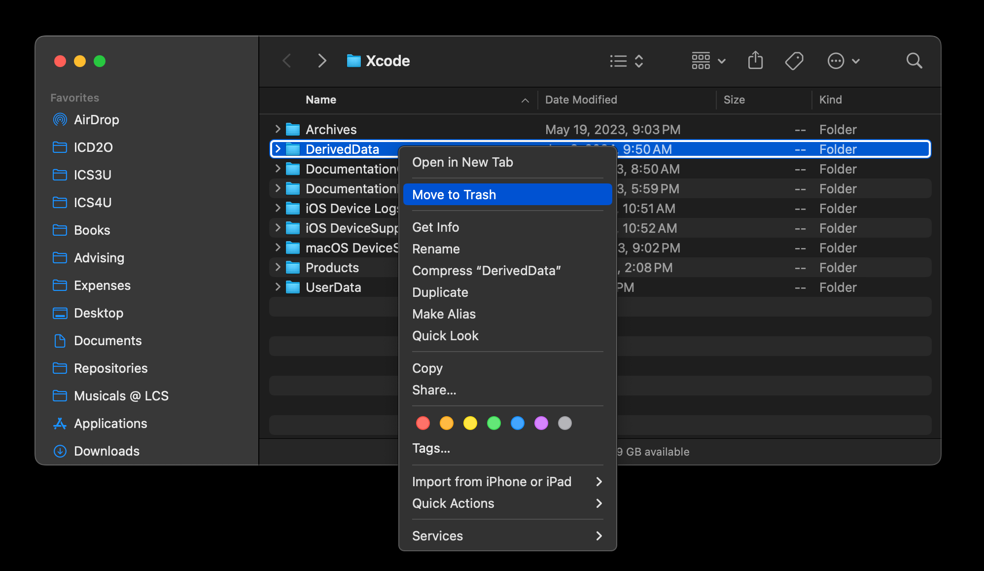Expand the Archives folder disclosure arrow
The height and width of the screenshot is (571, 984).
pos(278,129)
